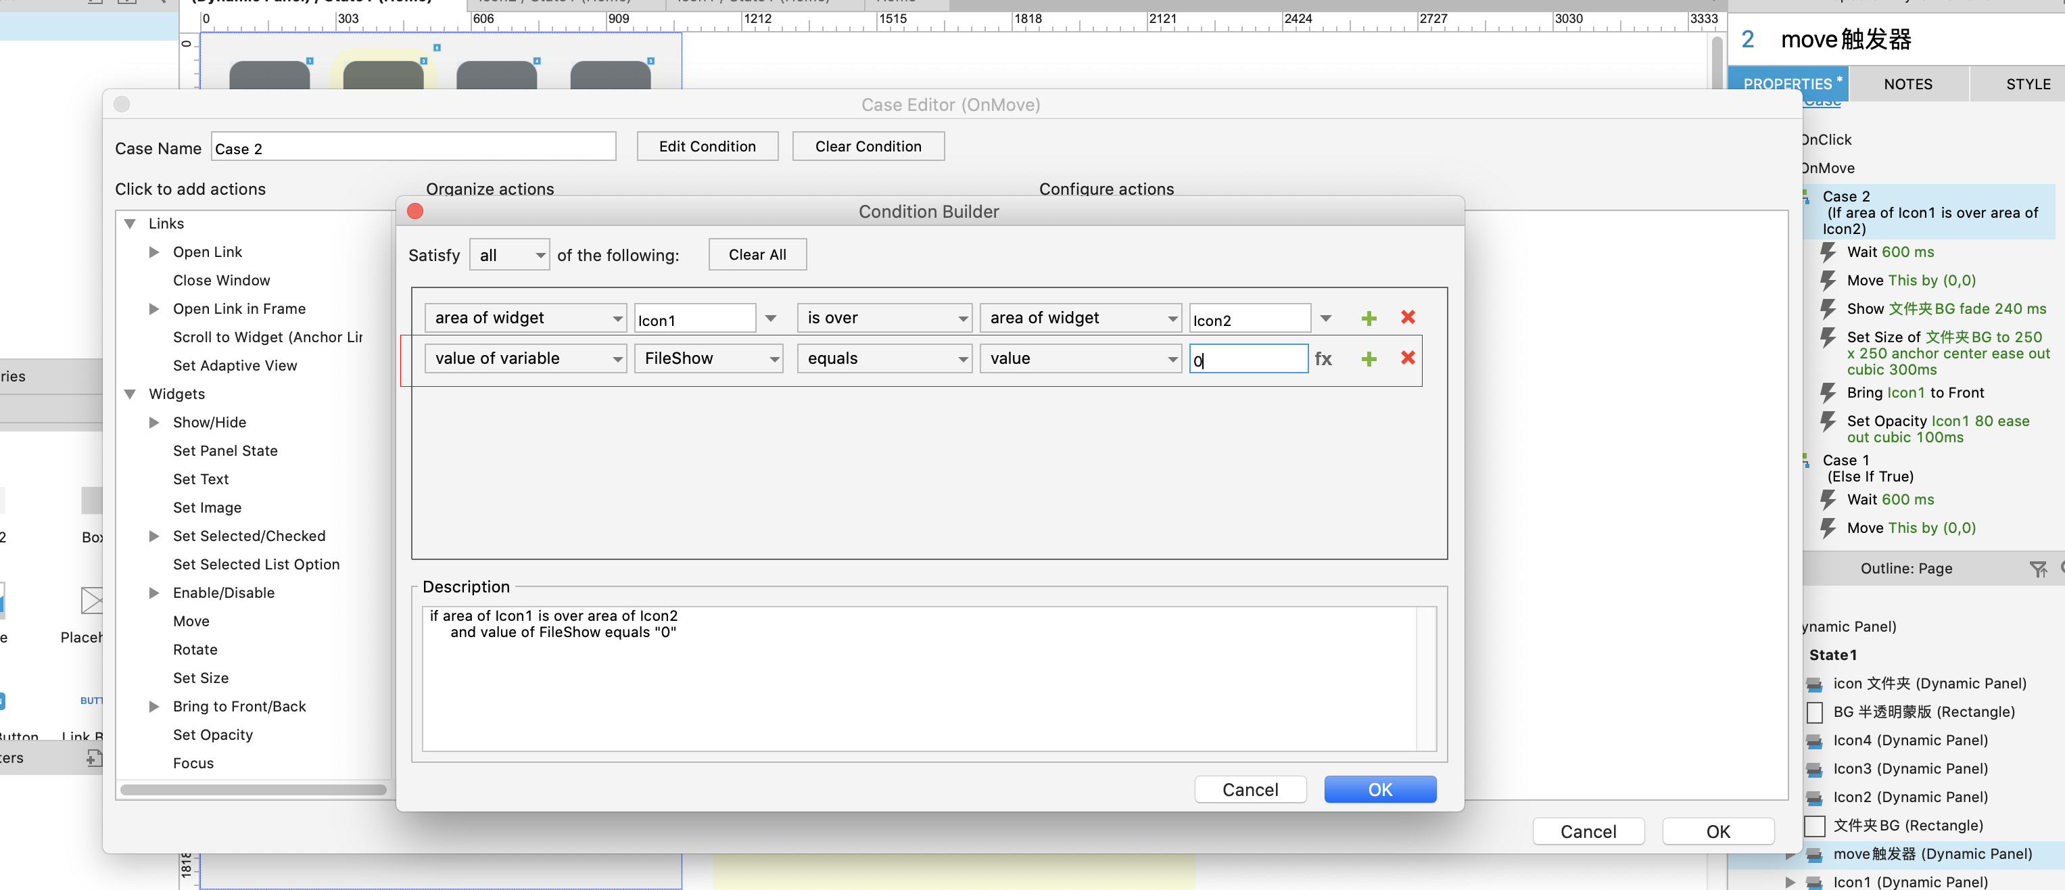
Task: Open fx formula editor for value
Action: coord(1323,359)
